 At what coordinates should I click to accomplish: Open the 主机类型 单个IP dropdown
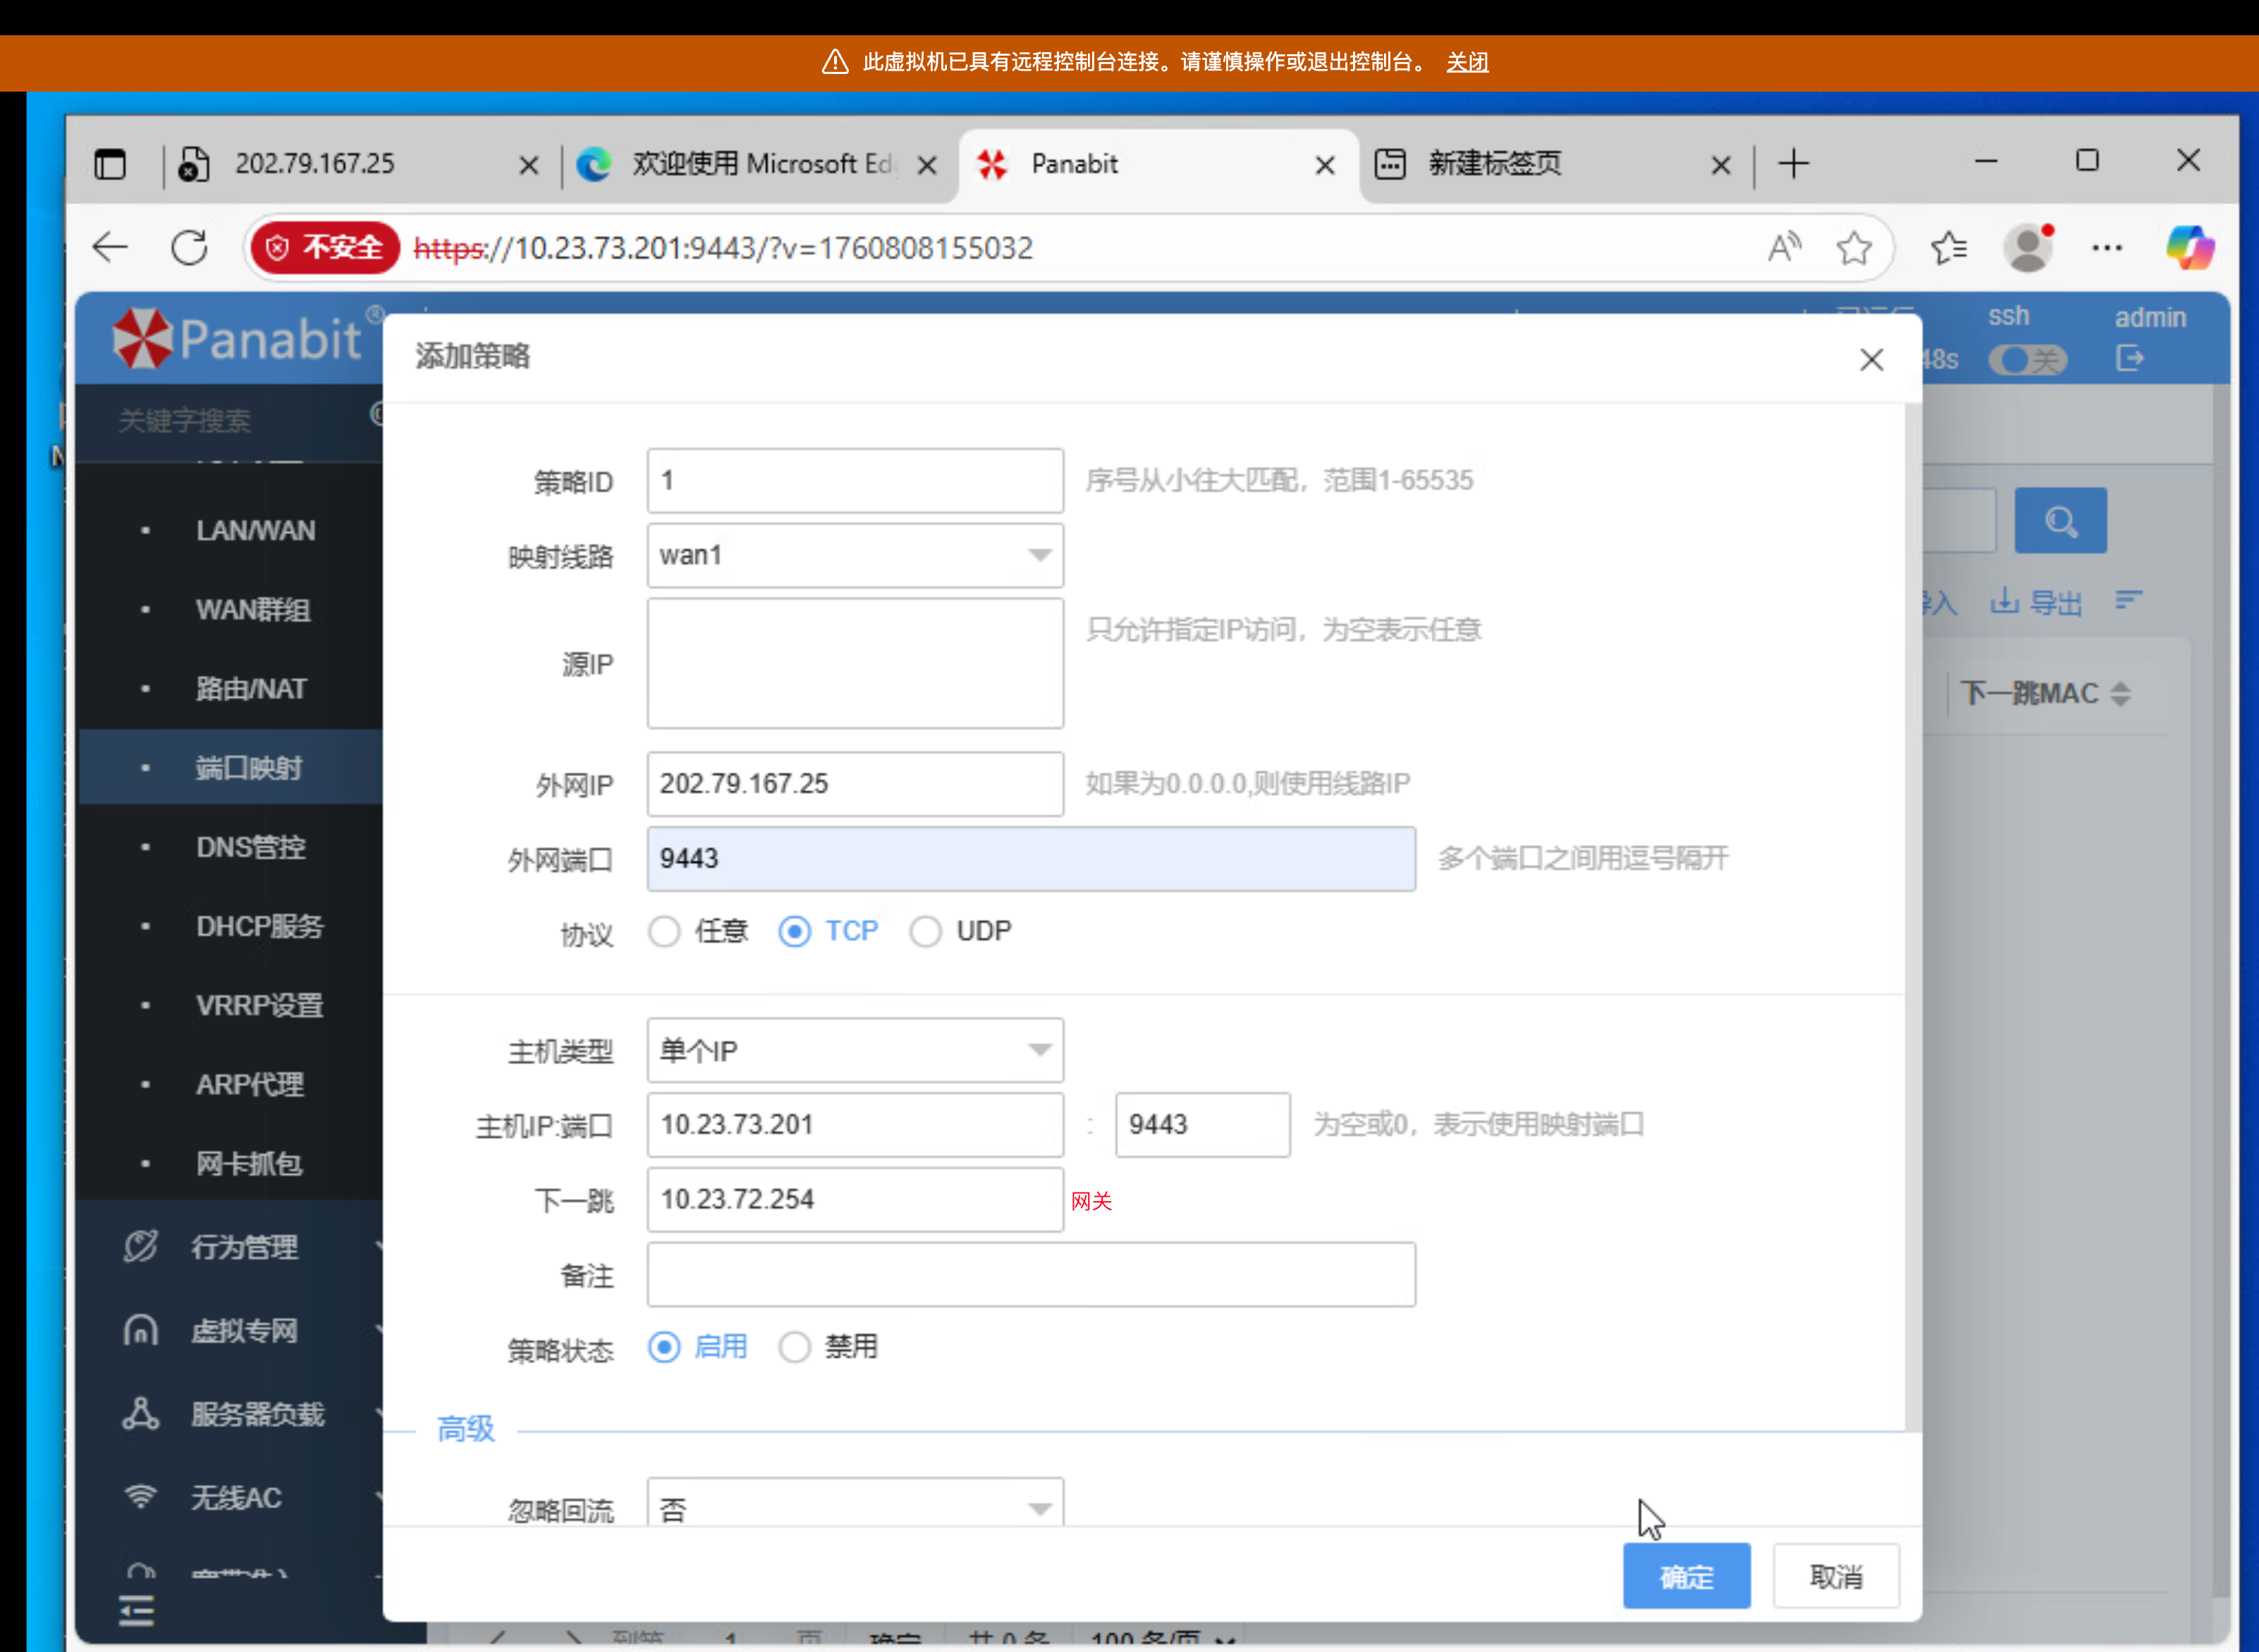coord(855,1050)
